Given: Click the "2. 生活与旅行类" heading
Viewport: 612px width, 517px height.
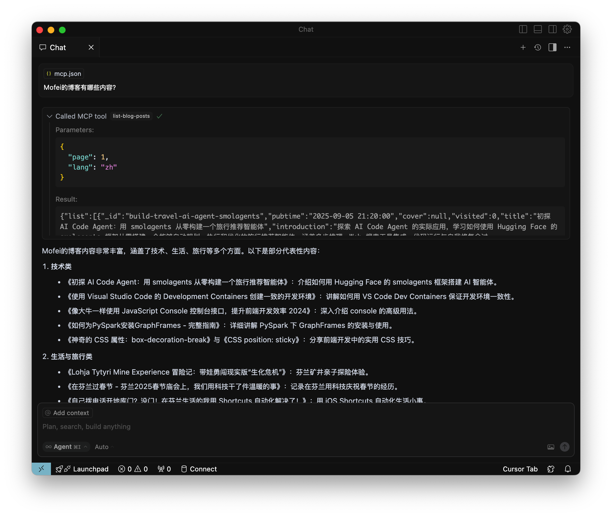Looking at the screenshot, I should (67, 357).
